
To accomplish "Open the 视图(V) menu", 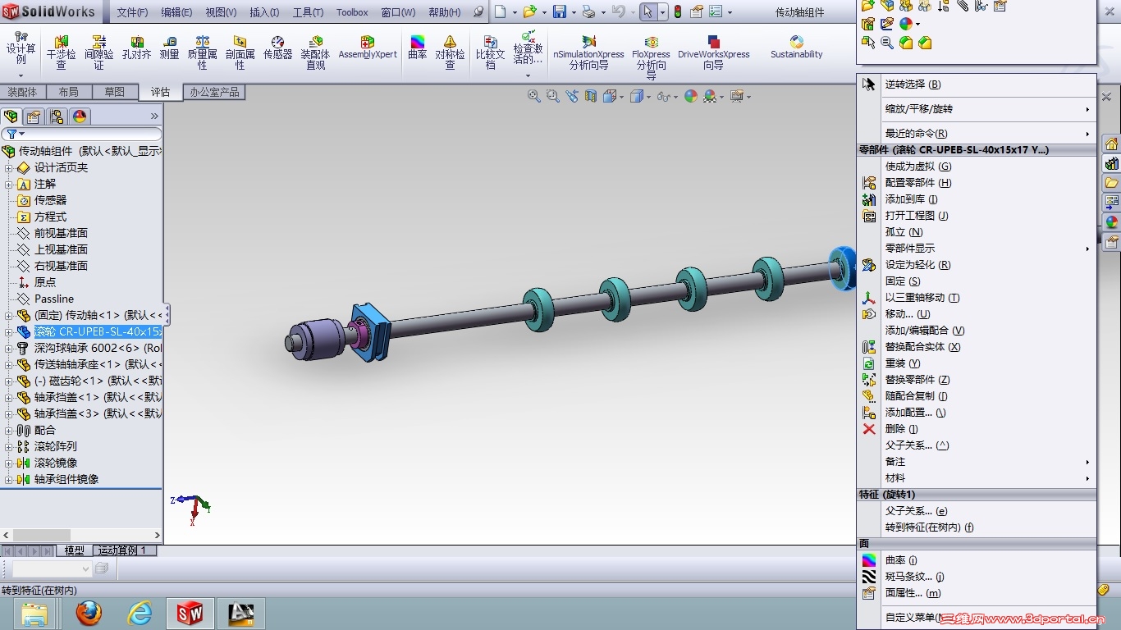I will [221, 12].
